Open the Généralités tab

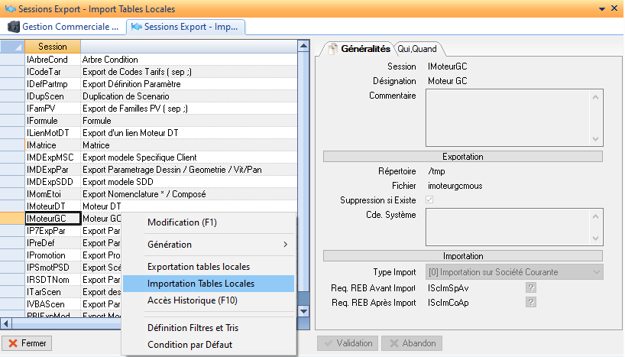(x=359, y=48)
